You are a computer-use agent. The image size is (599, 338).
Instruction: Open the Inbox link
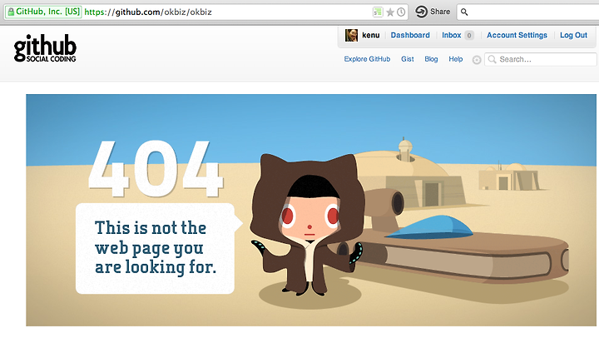point(452,35)
